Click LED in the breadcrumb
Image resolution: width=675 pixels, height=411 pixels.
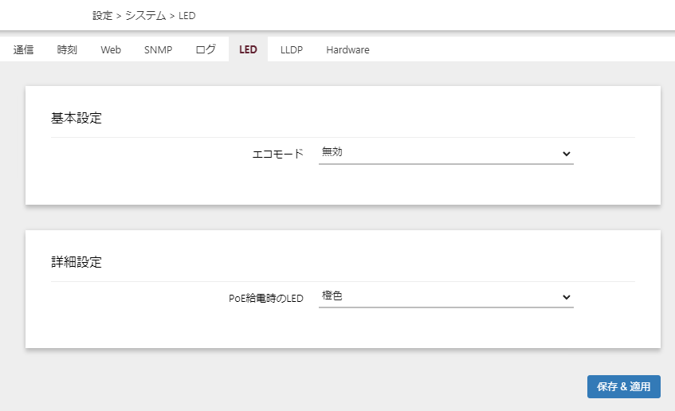[x=186, y=15]
